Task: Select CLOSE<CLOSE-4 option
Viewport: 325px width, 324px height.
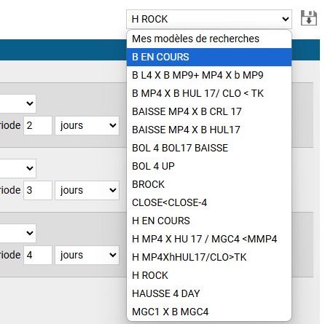Action: click(209, 202)
